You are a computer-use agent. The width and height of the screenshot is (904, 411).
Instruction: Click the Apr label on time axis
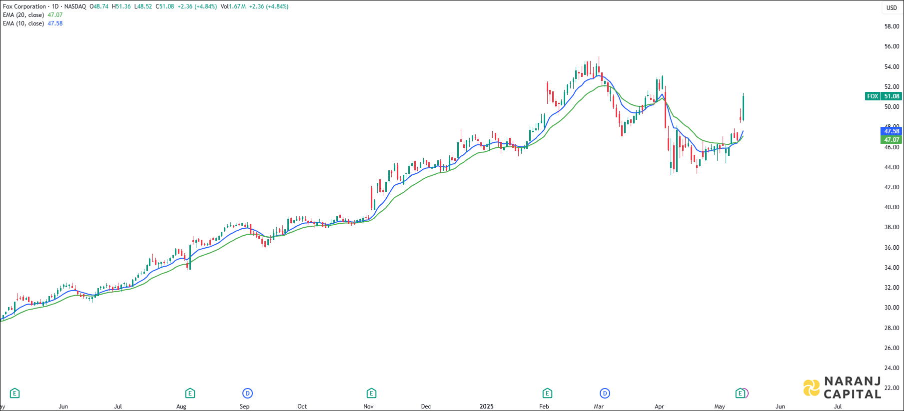659,407
